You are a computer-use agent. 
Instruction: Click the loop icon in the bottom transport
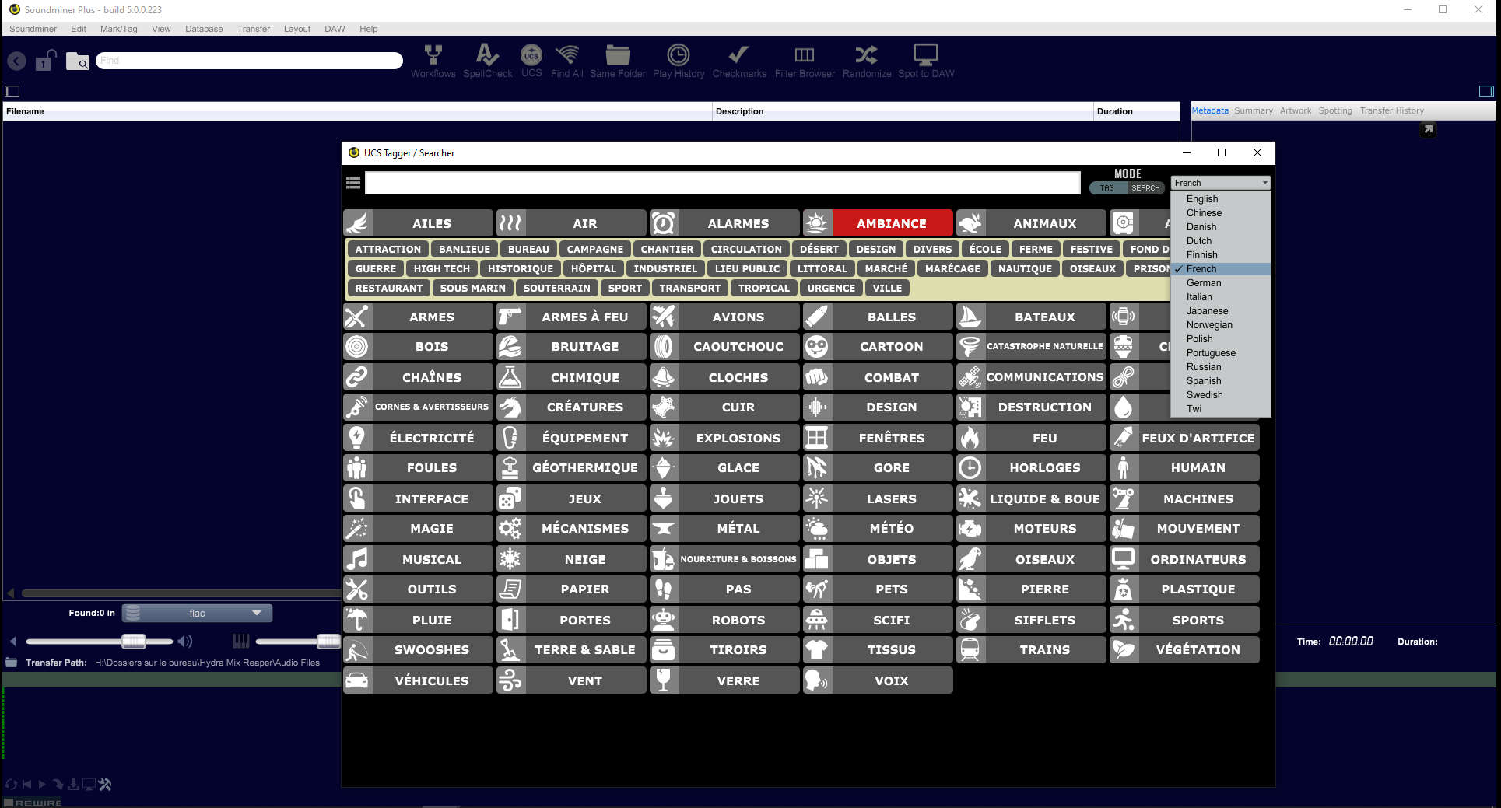pos(11,785)
